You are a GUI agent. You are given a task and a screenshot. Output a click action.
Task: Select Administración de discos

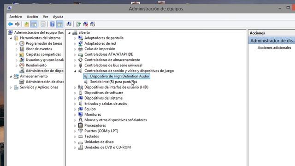pyautogui.click(x=45, y=82)
